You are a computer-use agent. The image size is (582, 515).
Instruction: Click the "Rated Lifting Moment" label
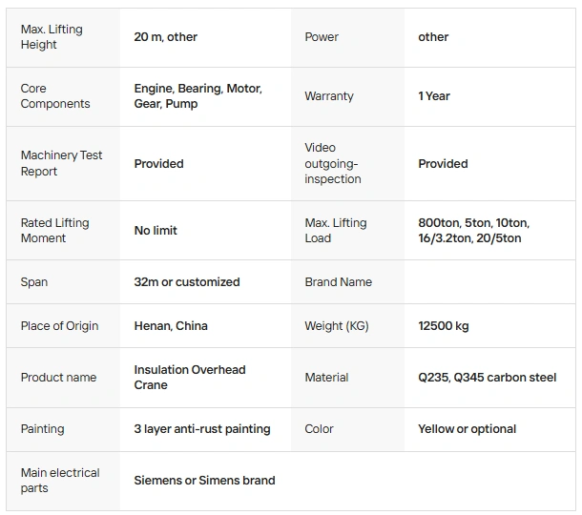[54, 231]
